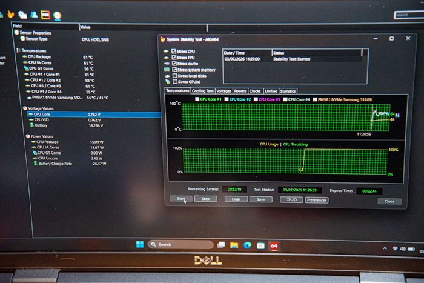
Task: Open the Statistics tab
Action: (288, 91)
